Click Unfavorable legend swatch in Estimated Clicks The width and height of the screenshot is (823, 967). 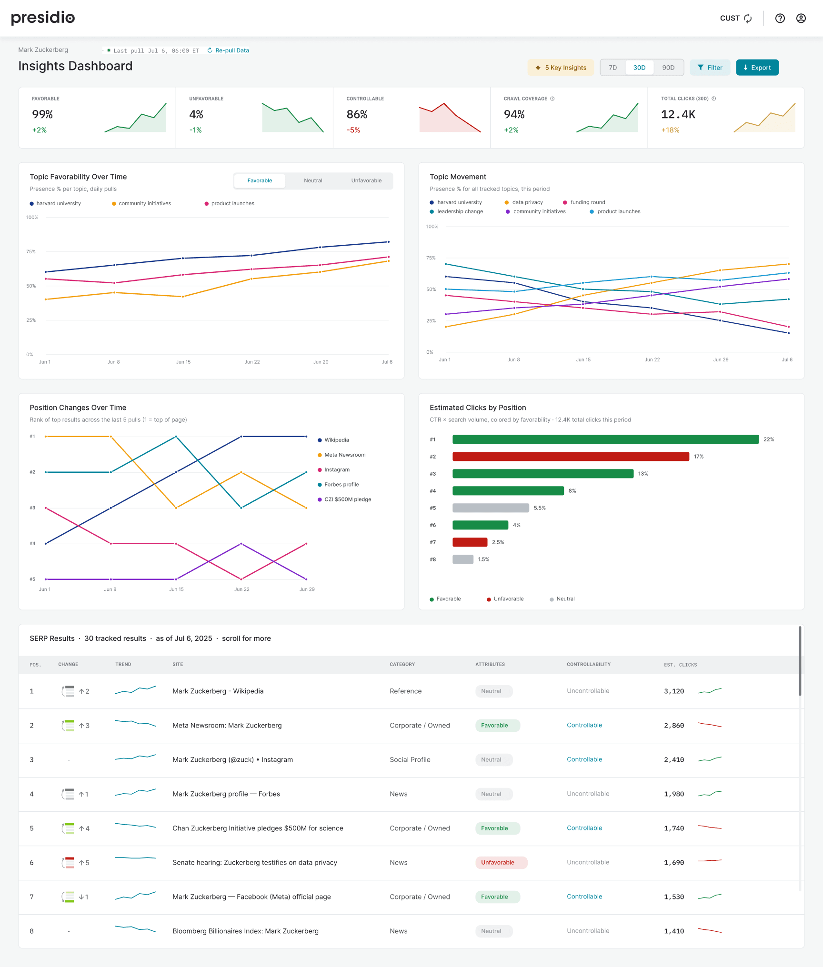click(489, 599)
